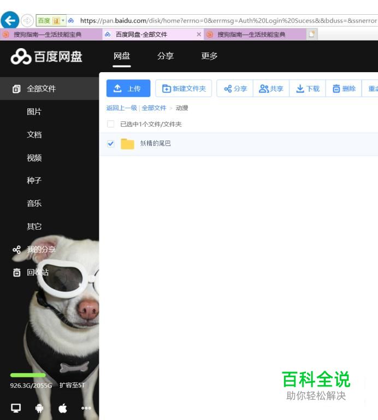
Task: Select 全部文件 in the sidebar
Action: (x=50, y=89)
